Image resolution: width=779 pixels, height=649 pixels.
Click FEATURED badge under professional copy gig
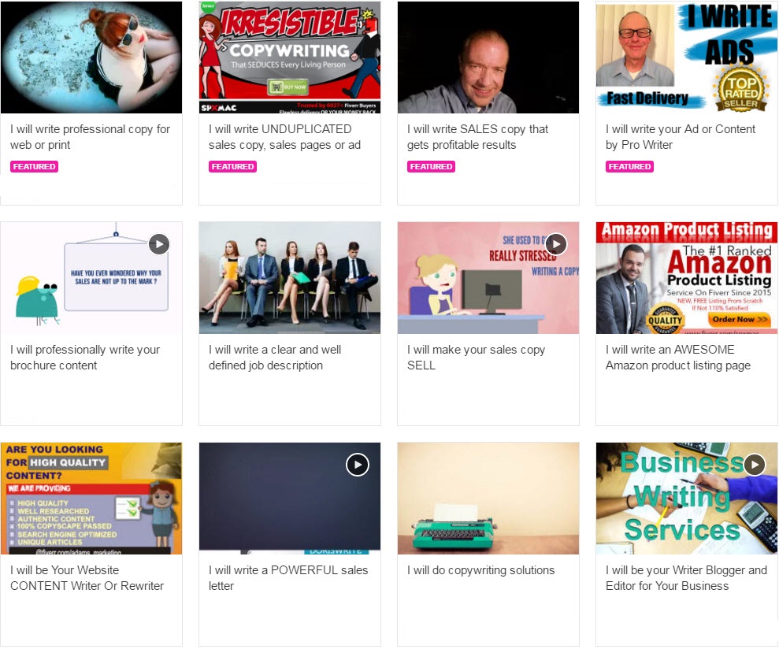pos(35,166)
